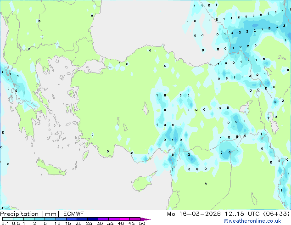Click the 5–10 mm legend color swatch

coord(50,219)
